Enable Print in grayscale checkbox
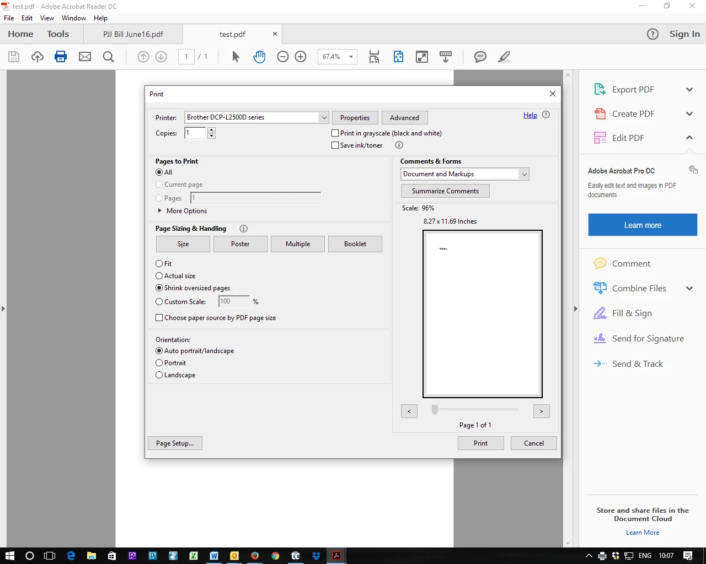706x564 pixels. (x=335, y=133)
